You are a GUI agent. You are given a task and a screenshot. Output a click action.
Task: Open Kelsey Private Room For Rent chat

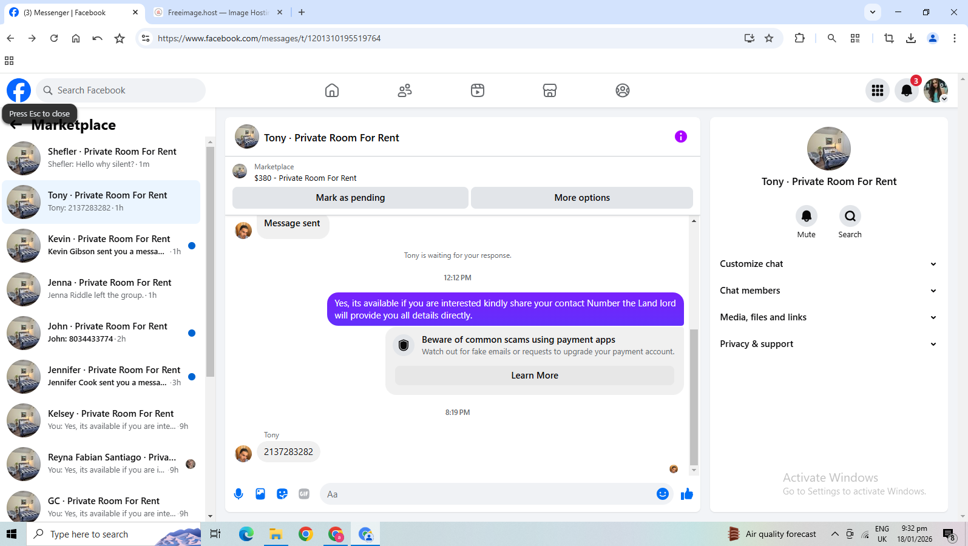tap(101, 420)
